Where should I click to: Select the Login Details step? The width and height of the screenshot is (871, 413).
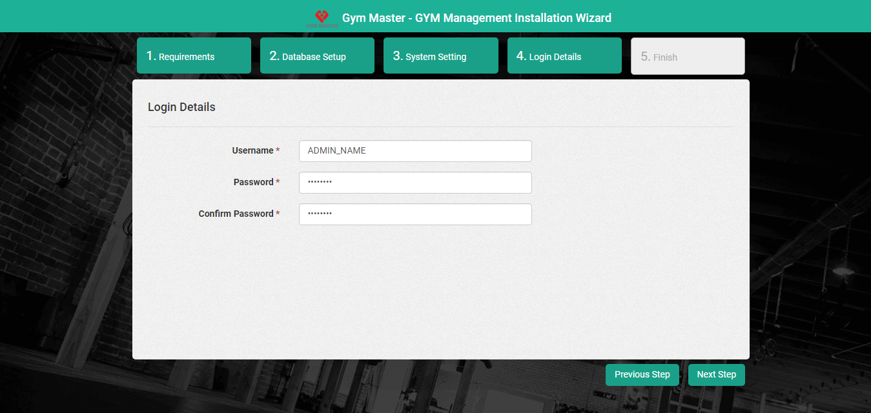click(564, 56)
